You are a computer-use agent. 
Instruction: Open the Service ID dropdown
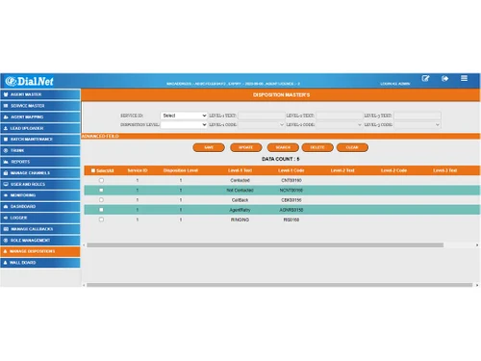click(184, 116)
